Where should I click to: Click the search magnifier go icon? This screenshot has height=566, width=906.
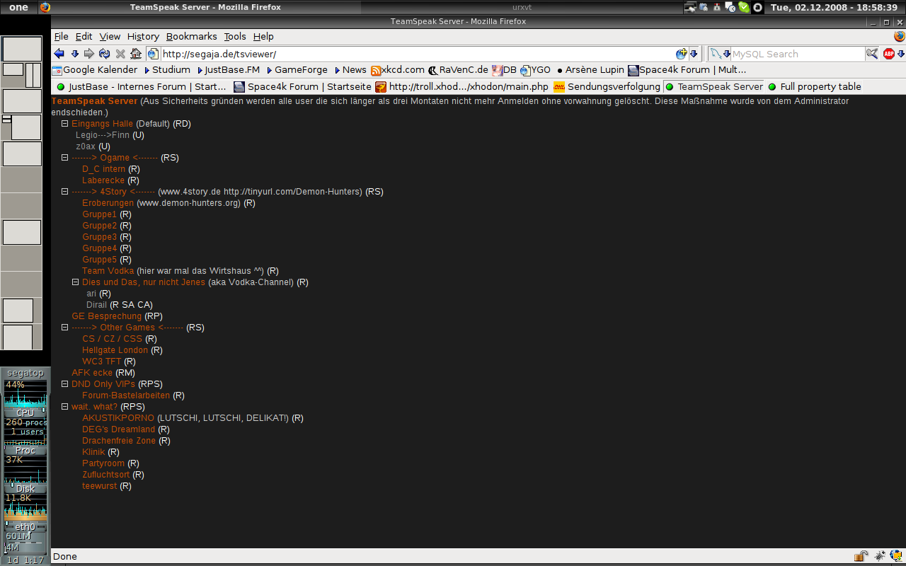click(x=871, y=54)
